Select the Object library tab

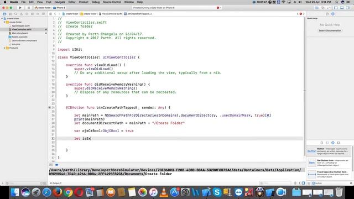coord(333,143)
